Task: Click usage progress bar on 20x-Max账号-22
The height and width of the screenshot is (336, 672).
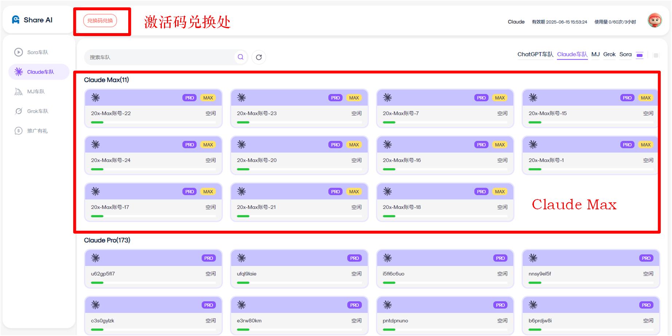Action: click(x=153, y=122)
